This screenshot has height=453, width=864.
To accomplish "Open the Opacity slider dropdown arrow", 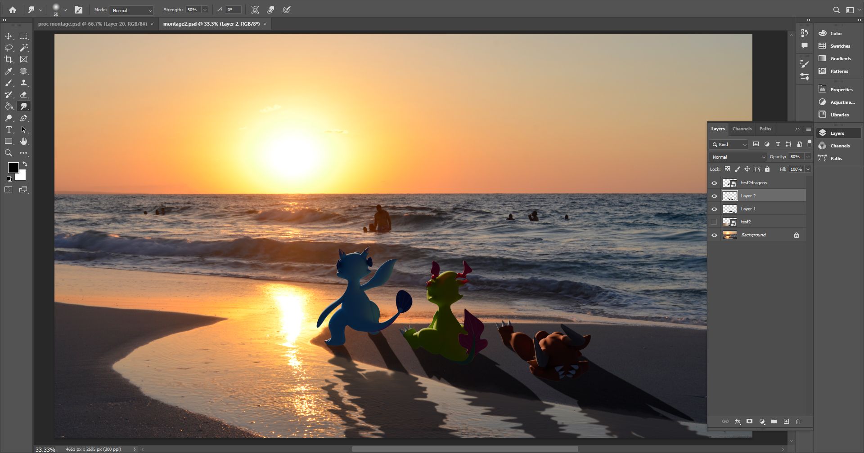I will click(808, 157).
